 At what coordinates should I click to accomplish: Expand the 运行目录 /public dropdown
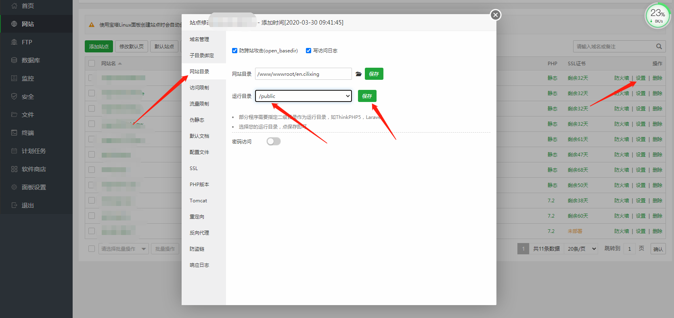[304, 96]
